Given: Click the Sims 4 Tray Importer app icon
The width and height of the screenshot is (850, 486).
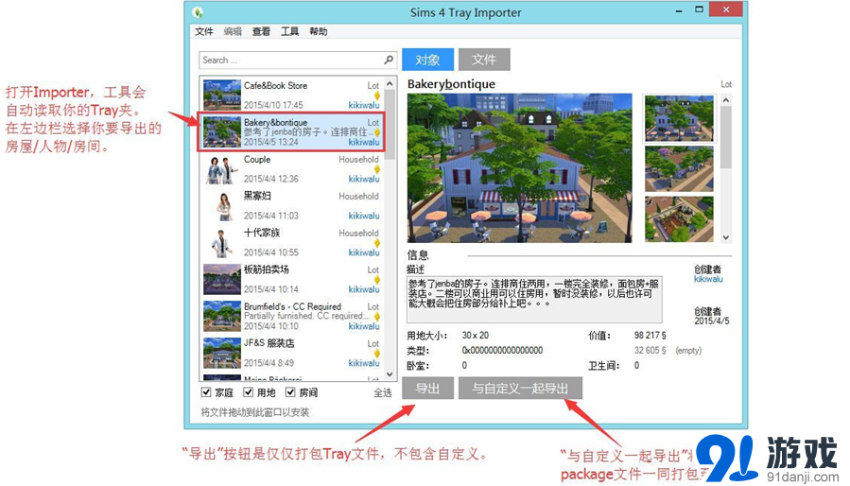Looking at the screenshot, I should 198,12.
